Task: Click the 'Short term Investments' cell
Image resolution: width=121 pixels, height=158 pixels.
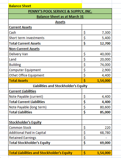Action: pos(45,38)
